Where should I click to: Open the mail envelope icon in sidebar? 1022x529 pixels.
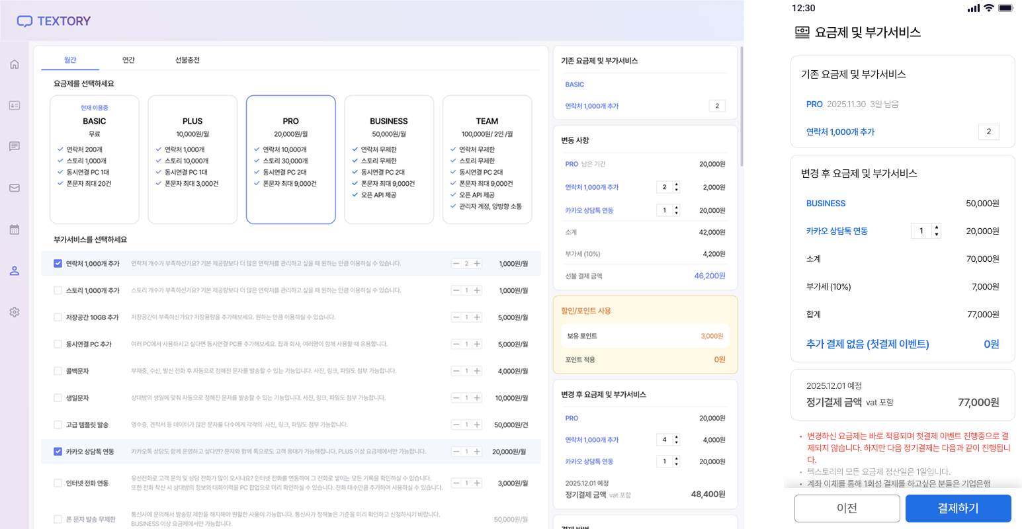(x=15, y=188)
